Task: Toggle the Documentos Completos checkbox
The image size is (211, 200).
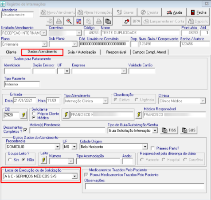Action: pos(25,130)
